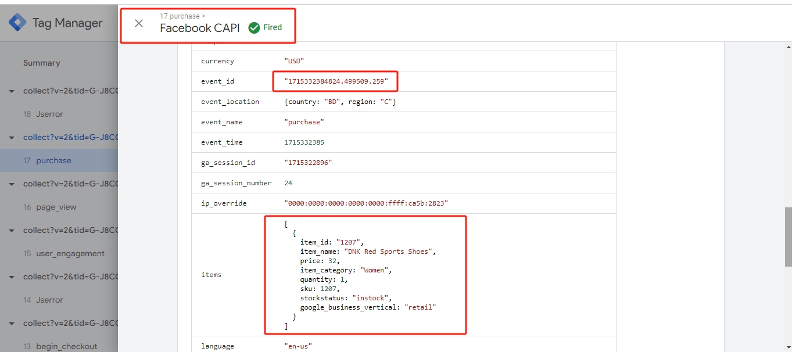This screenshot has height=352, width=792.
Task: Click the ip_override IPv6 address value
Action: 366,203
